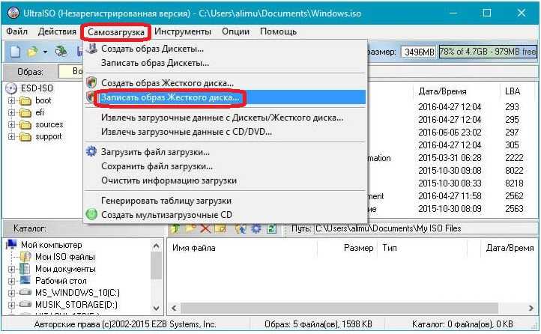Select the 2015-03-31 06:28 date cell
Image resolution: width=541 pixels, height=334 pixels.
450,158
